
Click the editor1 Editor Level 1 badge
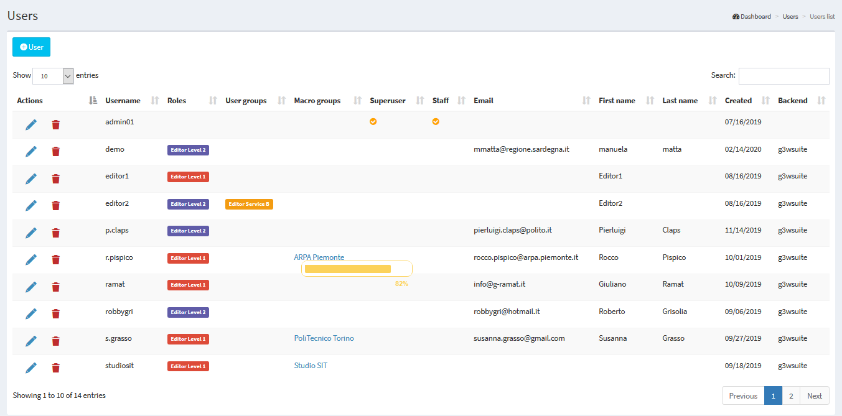(x=188, y=177)
